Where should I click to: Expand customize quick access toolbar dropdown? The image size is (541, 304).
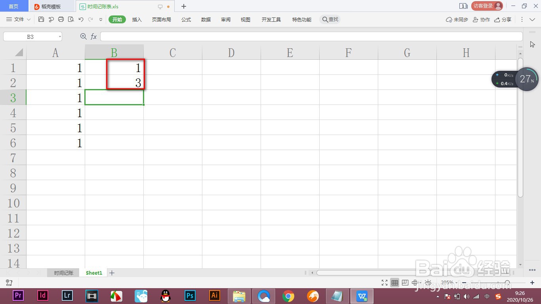coord(101,19)
